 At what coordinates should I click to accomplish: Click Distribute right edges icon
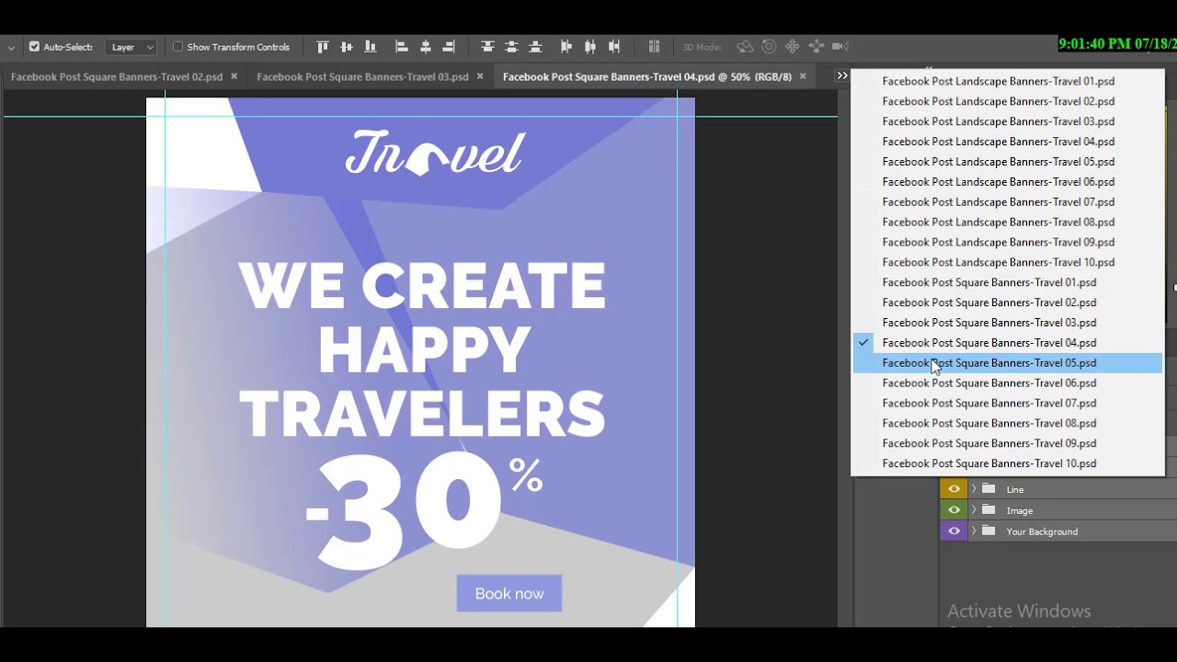614,47
